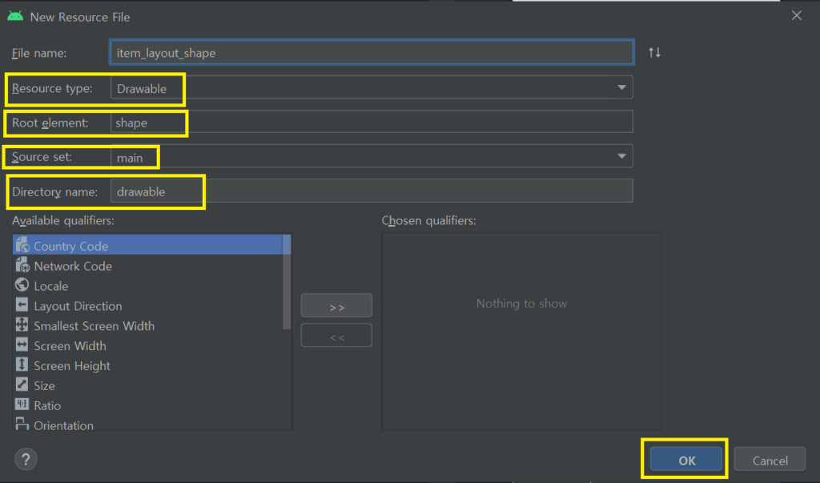
Task: Choose the Orientation qualifier
Action: pos(63,425)
